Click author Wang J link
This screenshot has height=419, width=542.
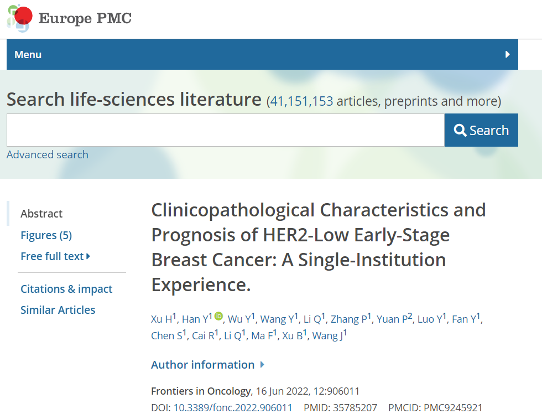click(x=327, y=336)
